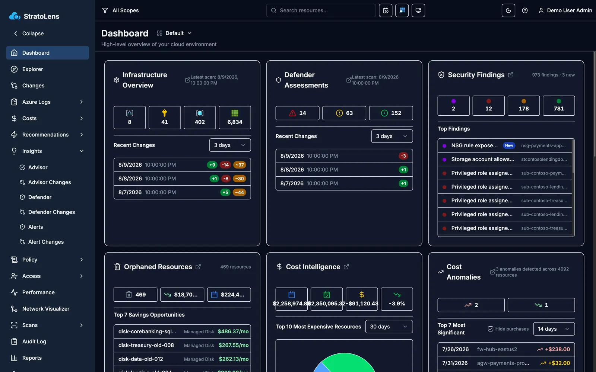Click key icon tile showing 41
Screen dimensions: 596x372
pyautogui.click(x=165, y=118)
